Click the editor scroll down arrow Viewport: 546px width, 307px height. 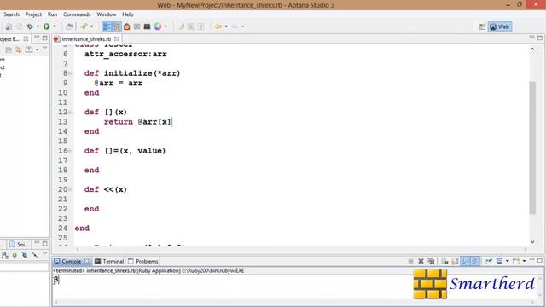click(532, 242)
